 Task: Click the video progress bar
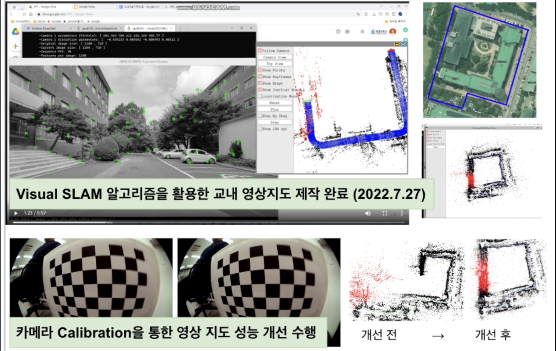[189, 223]
